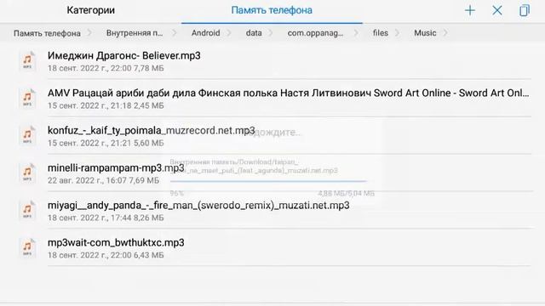Screen dimensions: 545x306
Task: Click MP3 icon of konfuz kaif_ty_poimala
Action: 27,136
